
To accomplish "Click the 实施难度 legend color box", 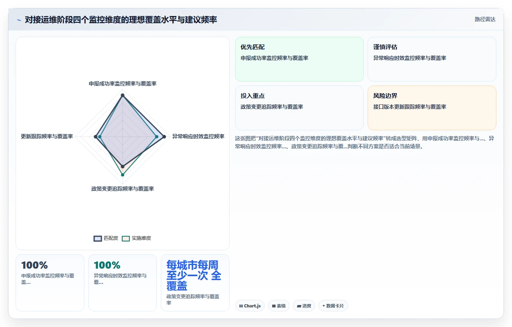I will pyautogui.click(x=126, y=238).
